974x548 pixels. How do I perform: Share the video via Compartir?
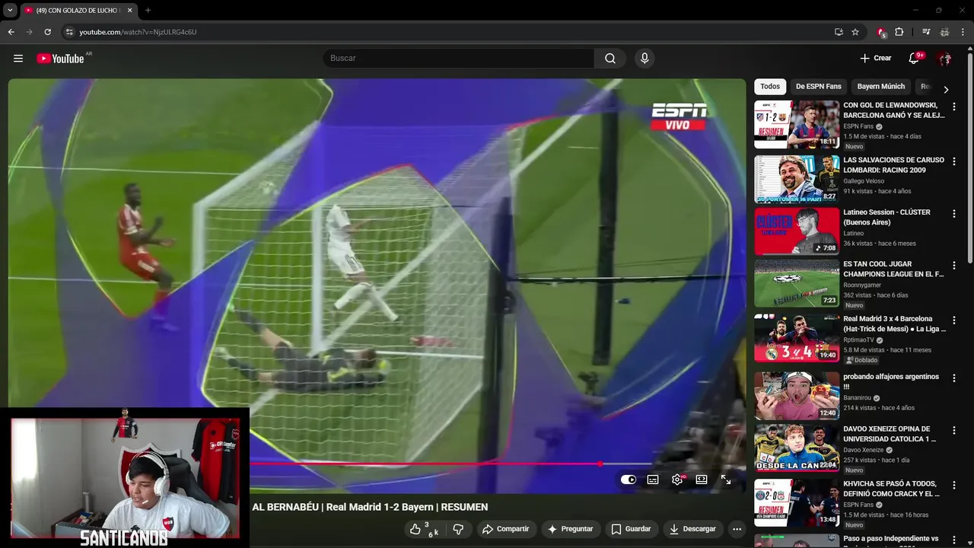click(x=506, y=529)
